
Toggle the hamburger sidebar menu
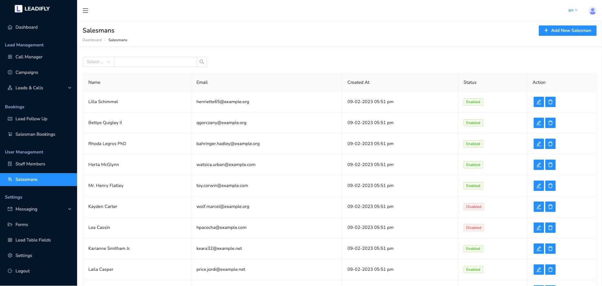click(x=85, y=11)
